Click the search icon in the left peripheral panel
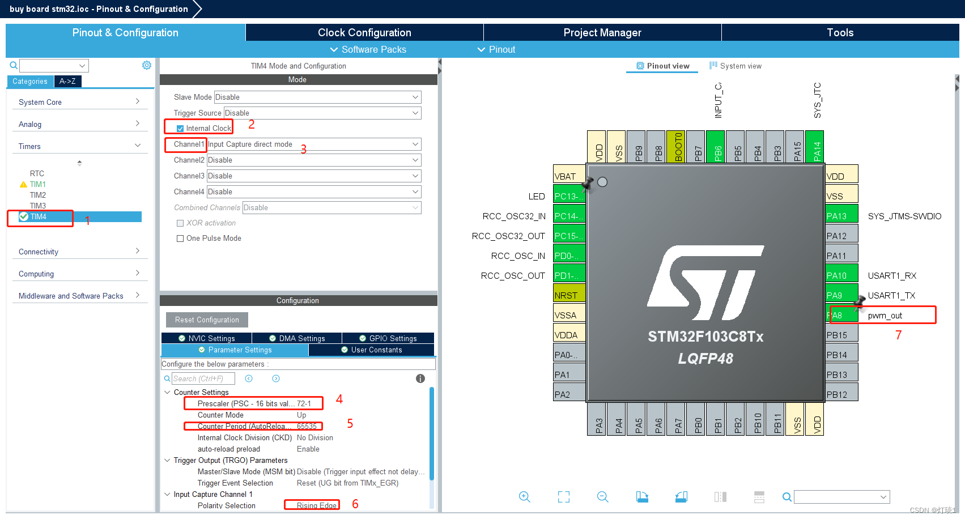The height and width of the screenshot is (519, 965). pyautogui.click(x=12, y=65)
